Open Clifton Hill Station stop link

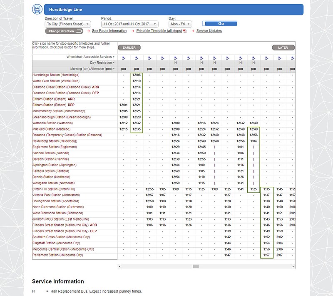54,189
